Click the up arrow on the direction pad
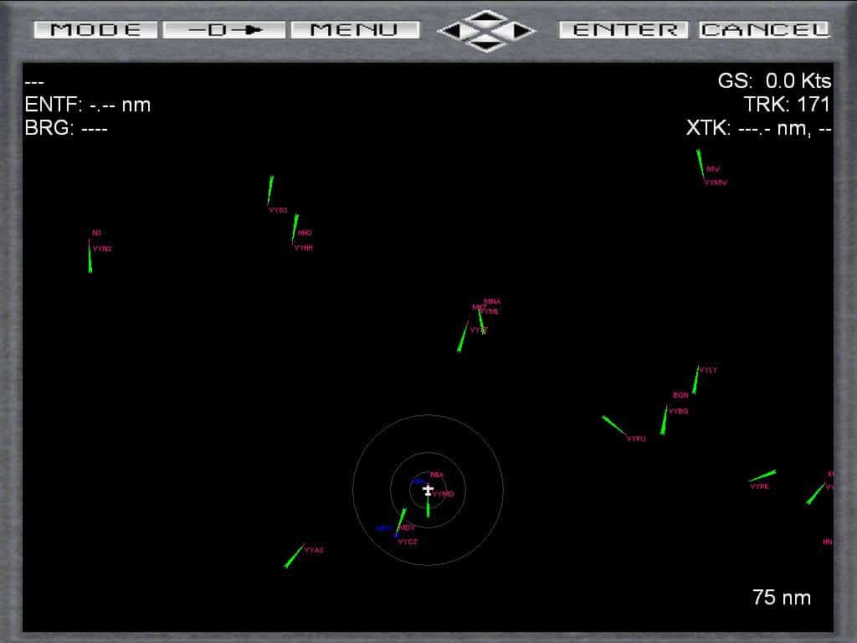The height and width of the screenshot is (643, 857). coord(486,17)
